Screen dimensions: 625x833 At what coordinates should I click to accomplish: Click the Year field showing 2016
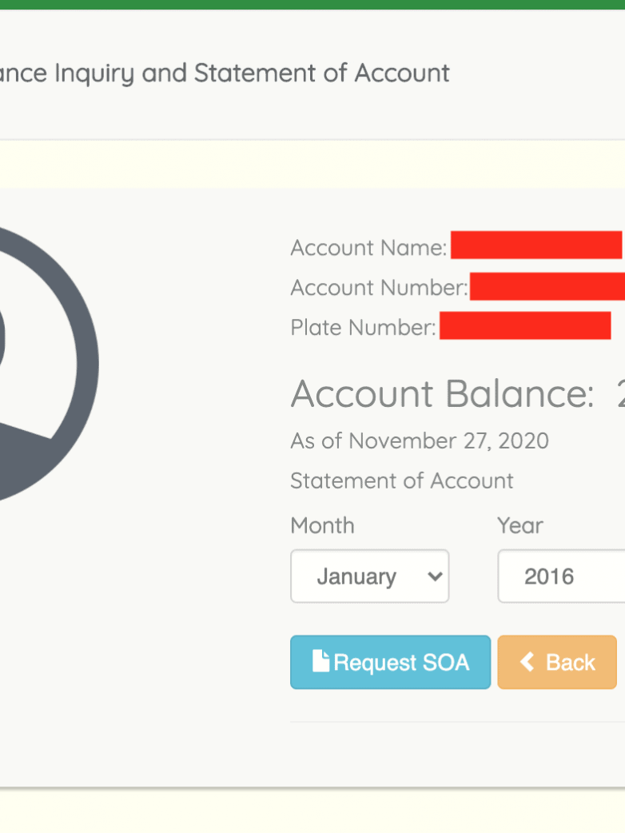(x=560, y=576)
